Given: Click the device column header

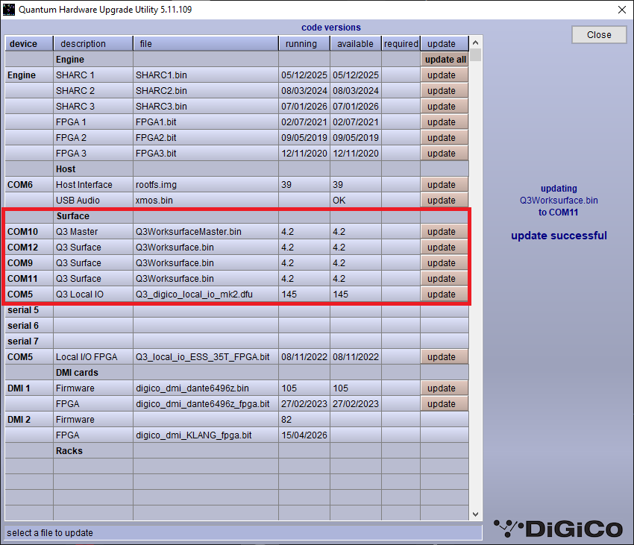Looking at the screenshot, I should (28, 44).
